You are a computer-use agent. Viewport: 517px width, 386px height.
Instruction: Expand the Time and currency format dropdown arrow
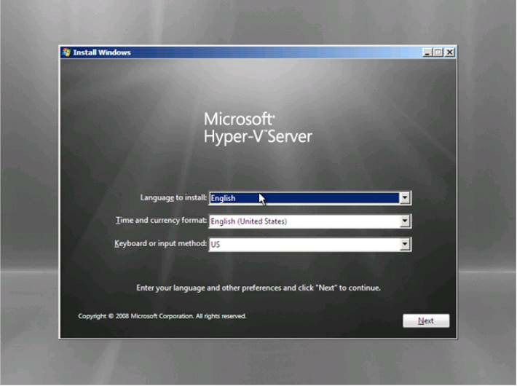(x=405, y=221)
